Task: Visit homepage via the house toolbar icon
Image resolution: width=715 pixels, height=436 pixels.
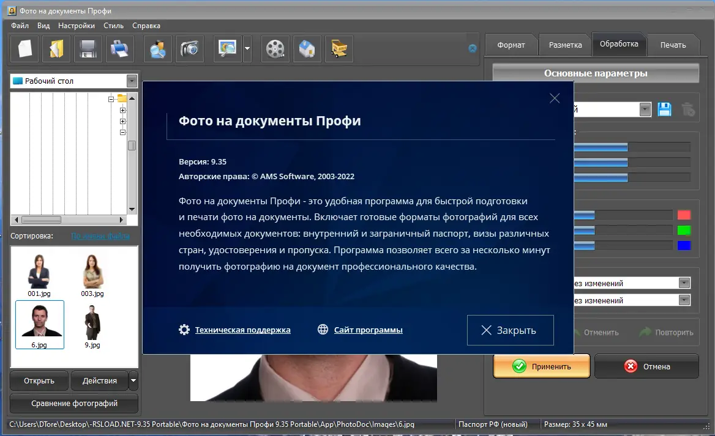Action: pyautogui.click(x=307, y=49)
